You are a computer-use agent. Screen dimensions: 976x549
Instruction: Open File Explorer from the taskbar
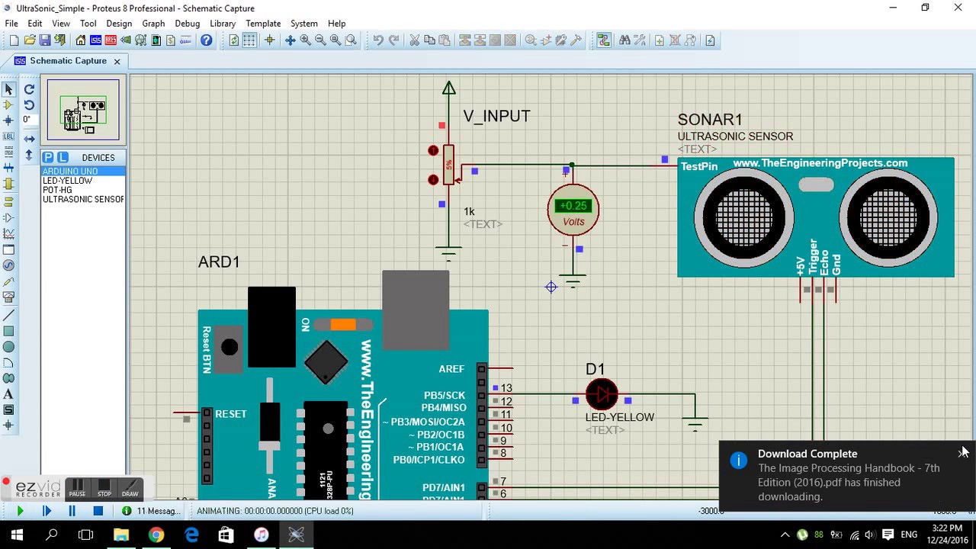click(x=121, y=535)
